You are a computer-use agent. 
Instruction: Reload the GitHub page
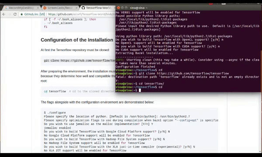click(15, 14)
